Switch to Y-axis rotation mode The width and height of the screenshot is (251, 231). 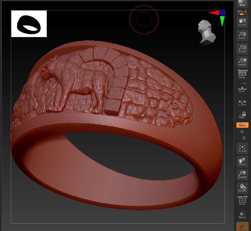click(x=242, y=132)
